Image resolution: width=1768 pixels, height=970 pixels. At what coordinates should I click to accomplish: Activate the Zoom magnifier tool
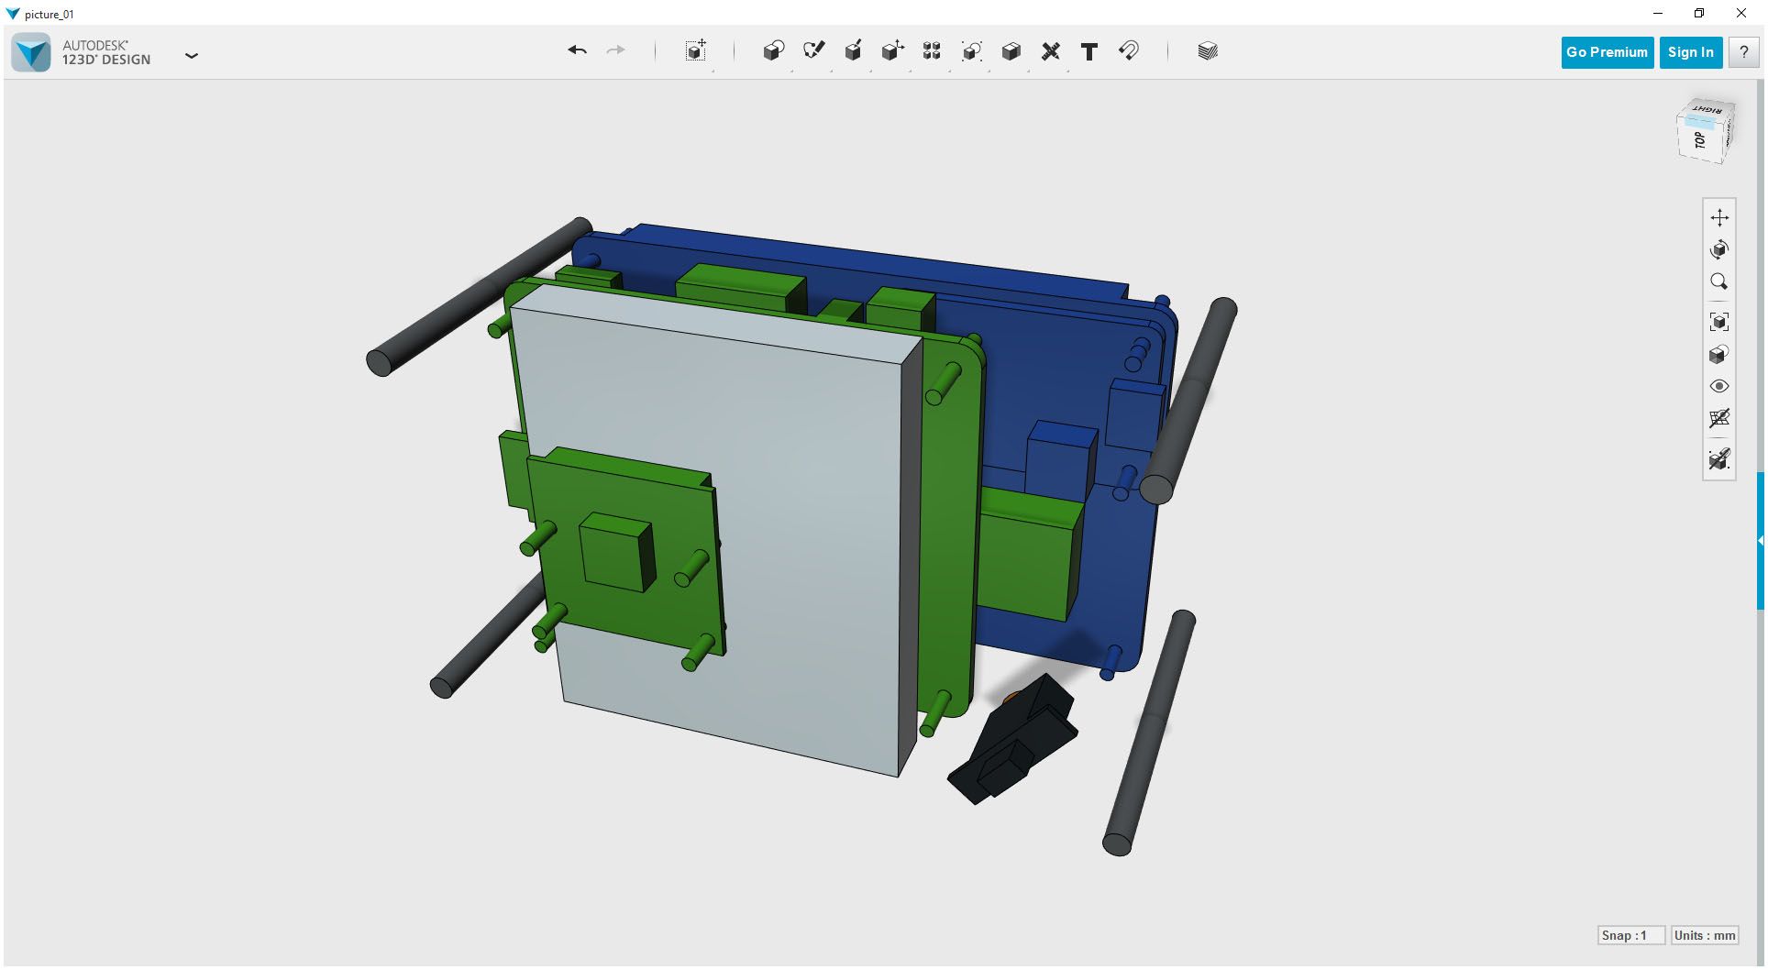tap(1720, 281)
